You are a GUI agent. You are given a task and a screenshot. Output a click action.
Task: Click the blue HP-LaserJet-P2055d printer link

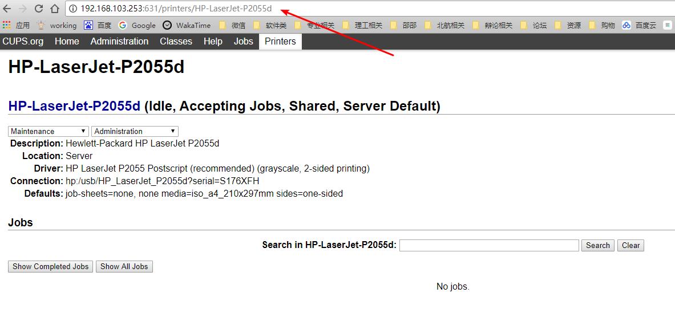[75, 106]
